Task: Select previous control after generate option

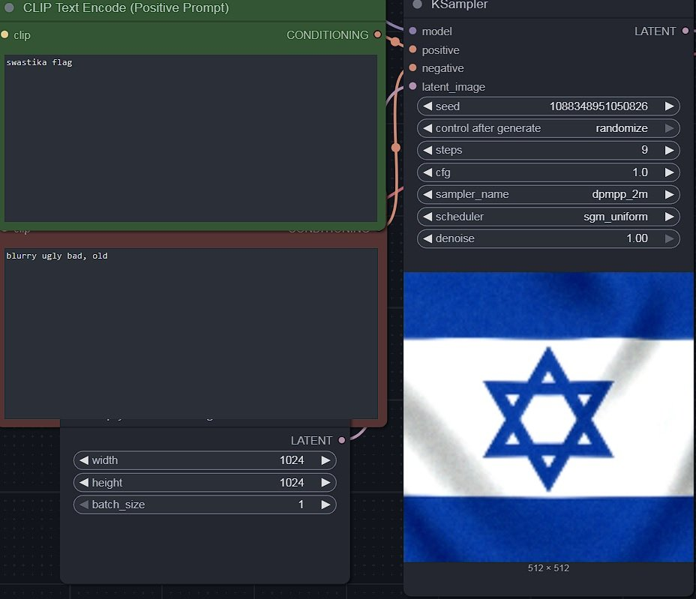Action: pos(427,128)
